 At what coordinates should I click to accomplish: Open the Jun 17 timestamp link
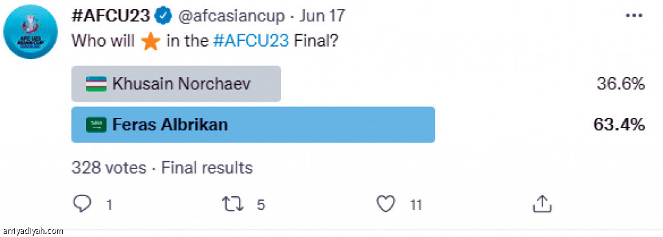click(322, 16)
